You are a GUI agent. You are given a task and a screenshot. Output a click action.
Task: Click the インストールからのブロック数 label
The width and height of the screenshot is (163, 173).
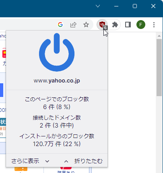tap(57, 136)
